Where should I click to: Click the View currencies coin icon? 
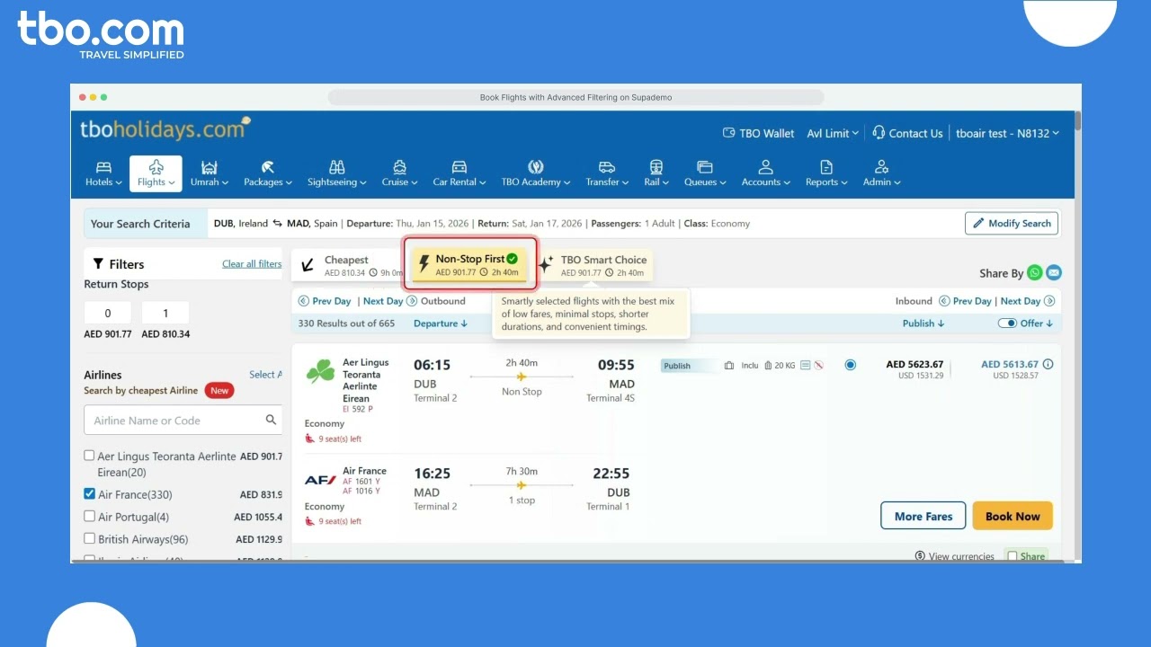(x=920, y=556)
